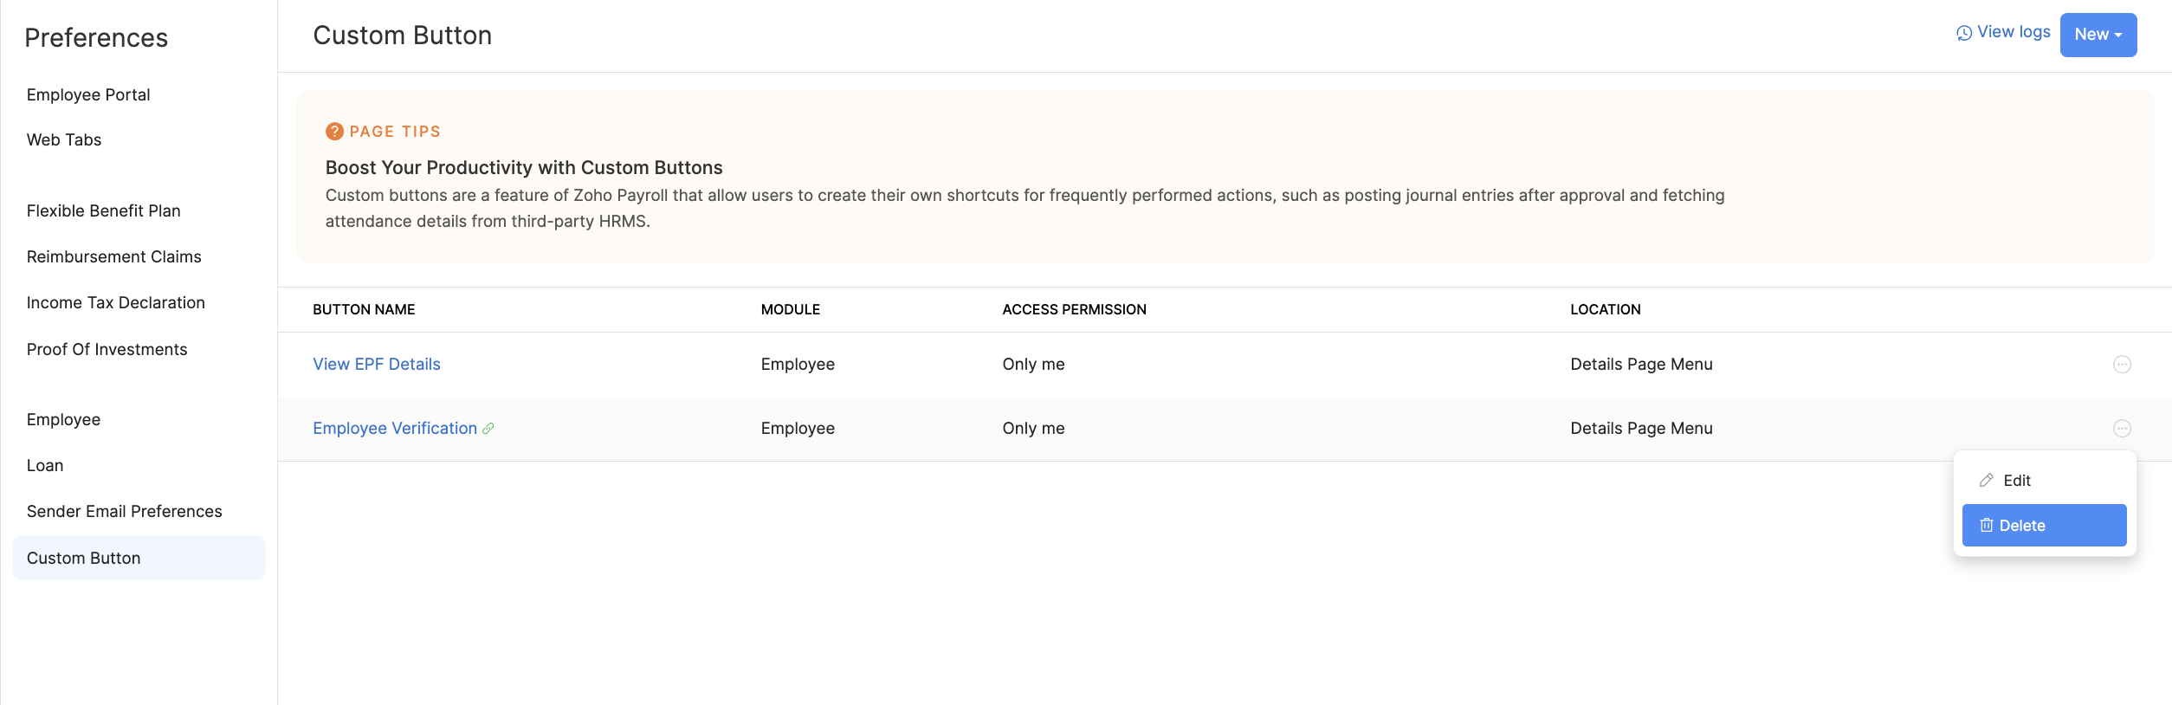Open Web Tabs preferences

[x=64, y=140]
